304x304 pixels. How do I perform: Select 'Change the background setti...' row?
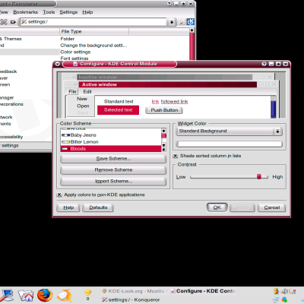pyautogui.click(x=93, y=46)
